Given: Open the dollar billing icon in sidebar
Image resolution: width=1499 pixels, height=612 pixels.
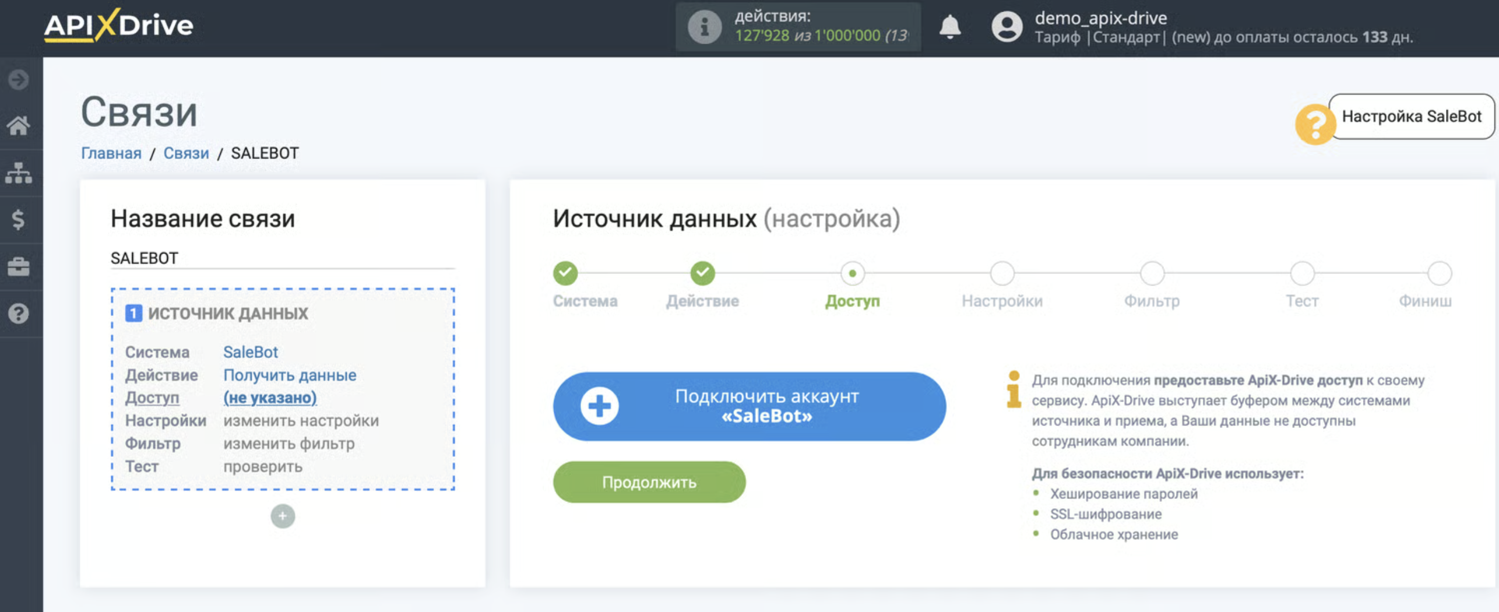Looking at the screenshot, I should pos(19,220).
